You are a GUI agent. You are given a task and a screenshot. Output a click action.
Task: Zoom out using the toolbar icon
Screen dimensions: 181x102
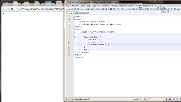[122, 9]
